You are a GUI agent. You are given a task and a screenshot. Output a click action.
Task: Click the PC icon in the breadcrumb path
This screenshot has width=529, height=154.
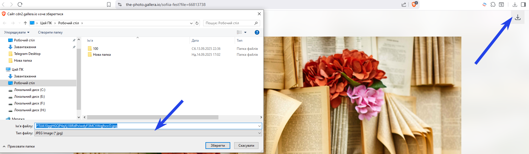click(x=32, y=23)
